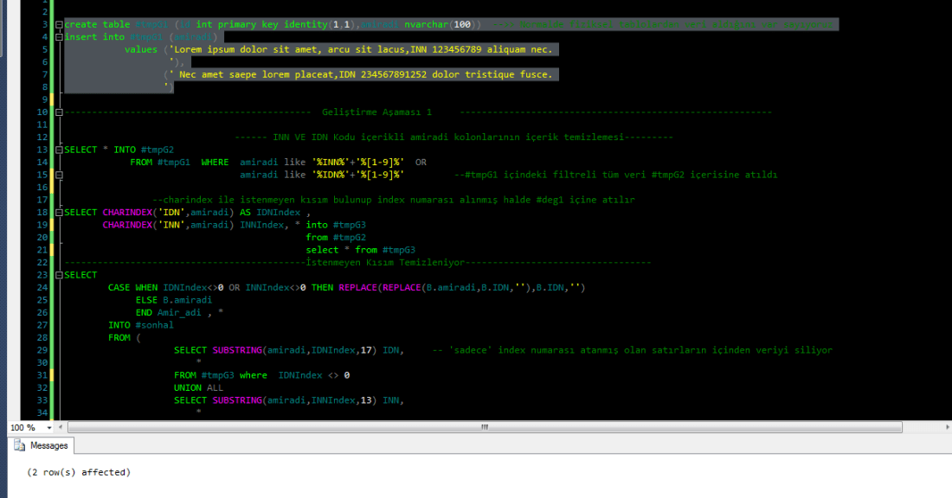Image resolution: width=952 pixels, height=498 pixels.
Task: Collapse the create table block on line 3
Action: pos(58,25)
